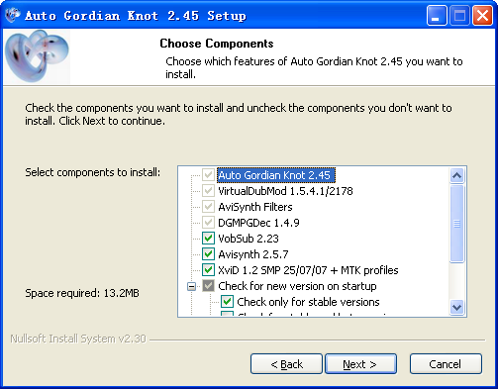
Task: Select the VirtualDubMod 1.5.4.1/2178 item
Action: (285, 191)
